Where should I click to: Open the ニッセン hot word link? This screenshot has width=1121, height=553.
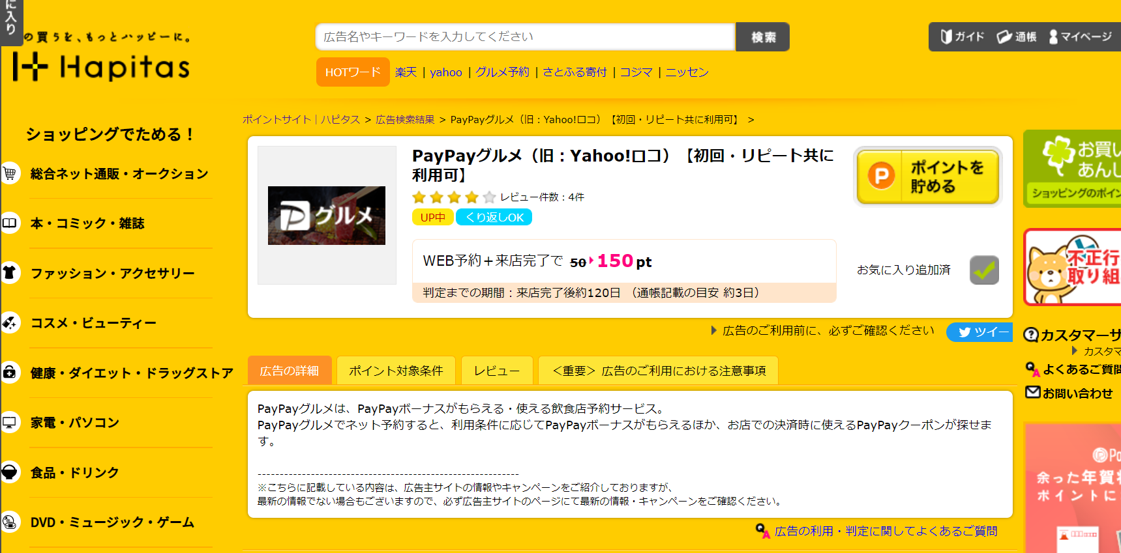click(687, 72)
